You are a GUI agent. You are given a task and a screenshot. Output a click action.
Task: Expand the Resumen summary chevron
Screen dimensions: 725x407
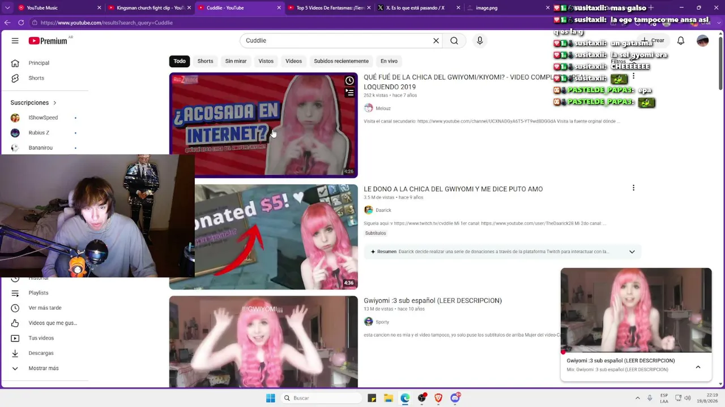632,252
